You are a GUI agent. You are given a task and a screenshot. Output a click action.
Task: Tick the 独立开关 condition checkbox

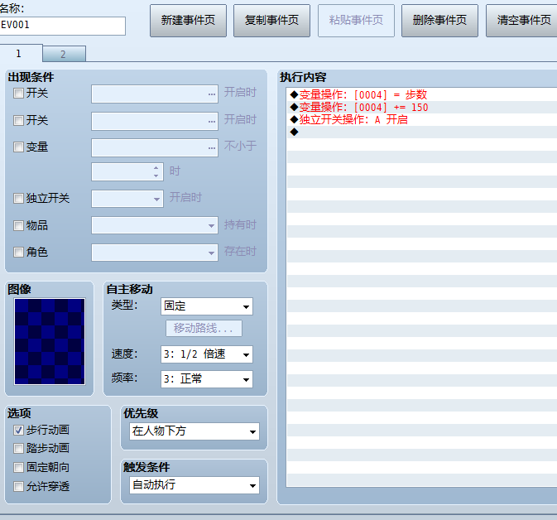tap(18, 199)
